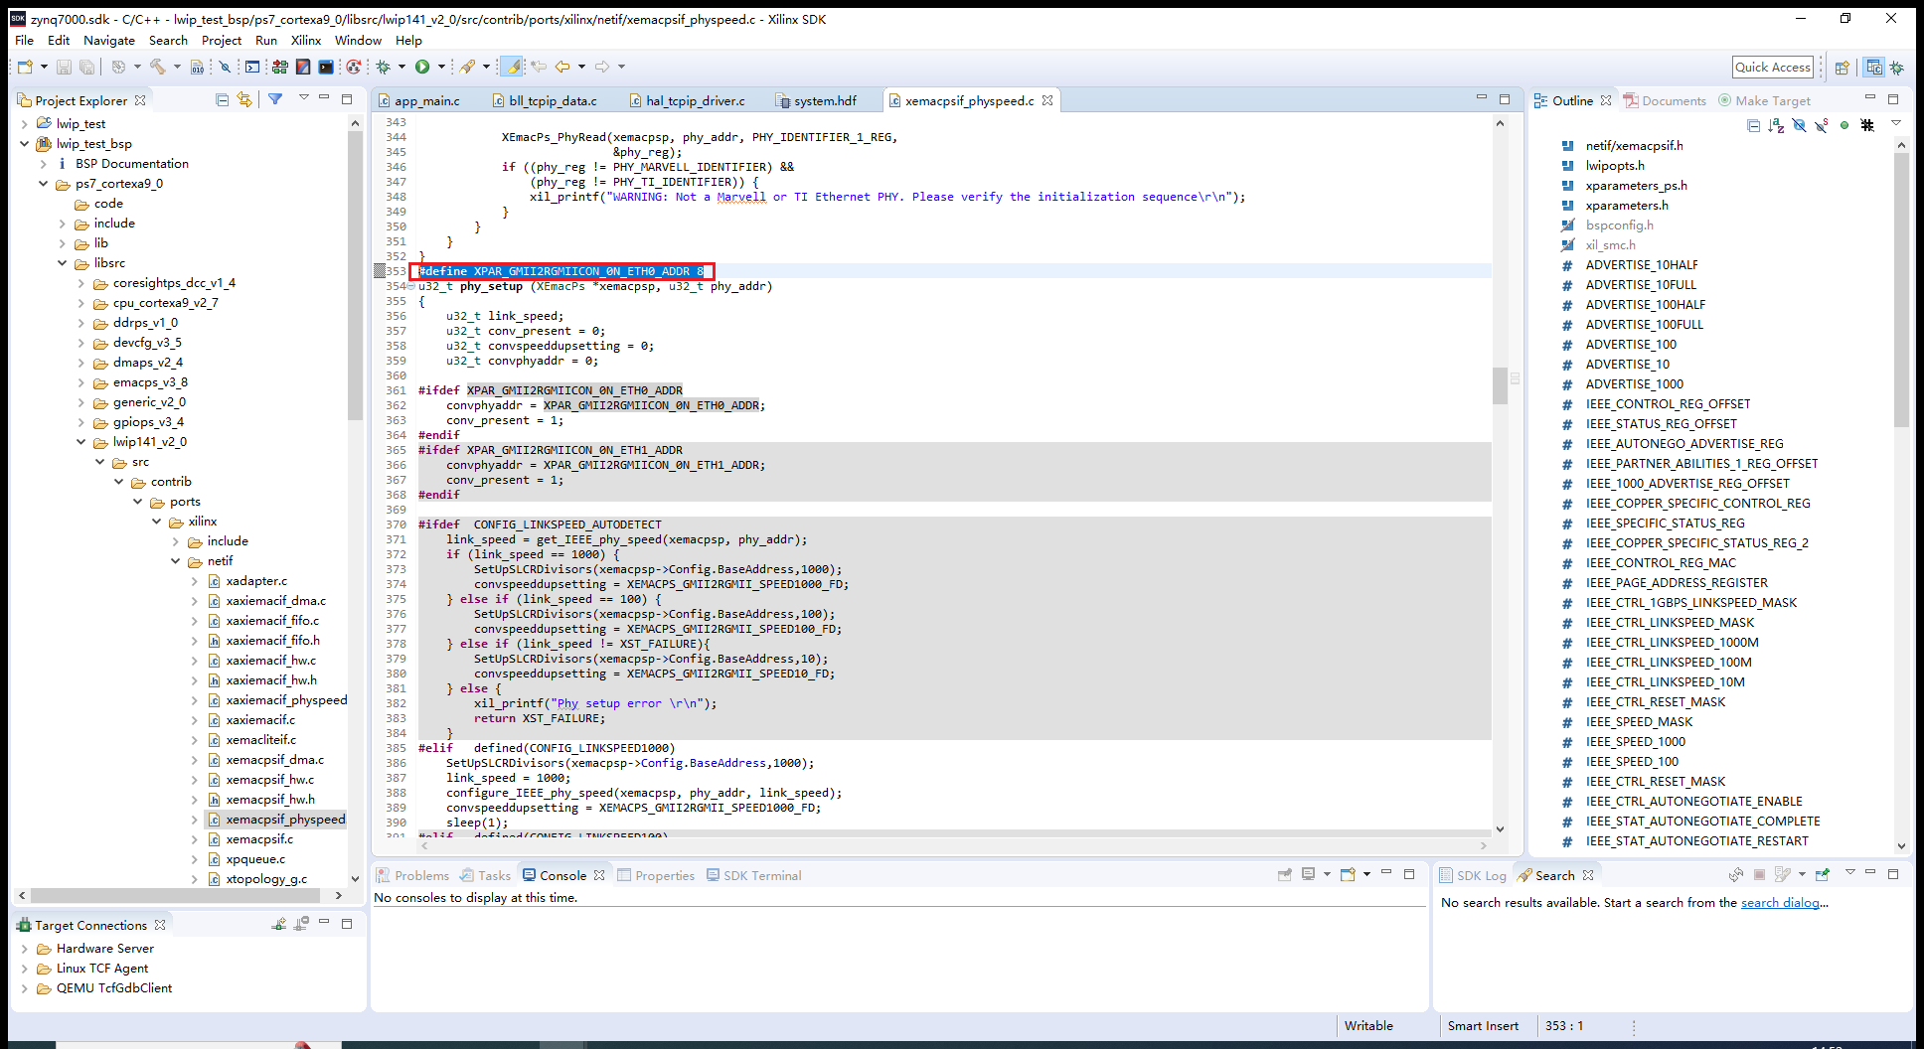This screenshot has width=1924, height=1049.
Task: Click the Outline vertical scrollbar
Action: pyautogui.click(x=1900, y=288)
